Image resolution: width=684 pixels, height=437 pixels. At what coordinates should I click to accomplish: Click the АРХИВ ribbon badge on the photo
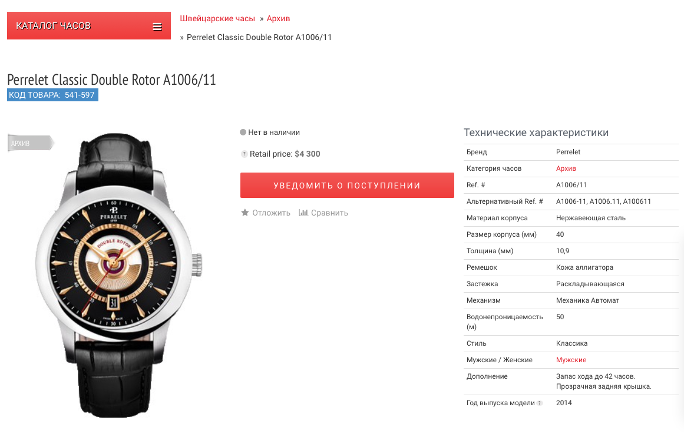pyautogui.click(x=31, y=143)
